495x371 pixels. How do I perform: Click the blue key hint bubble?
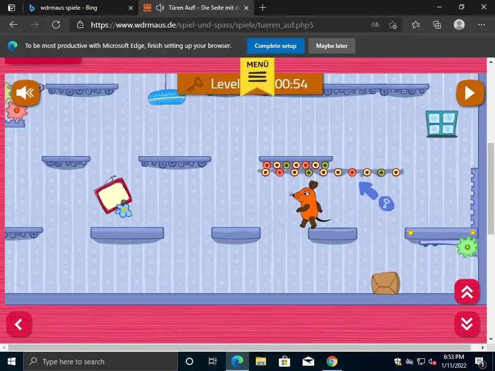[x=386, y=203]
